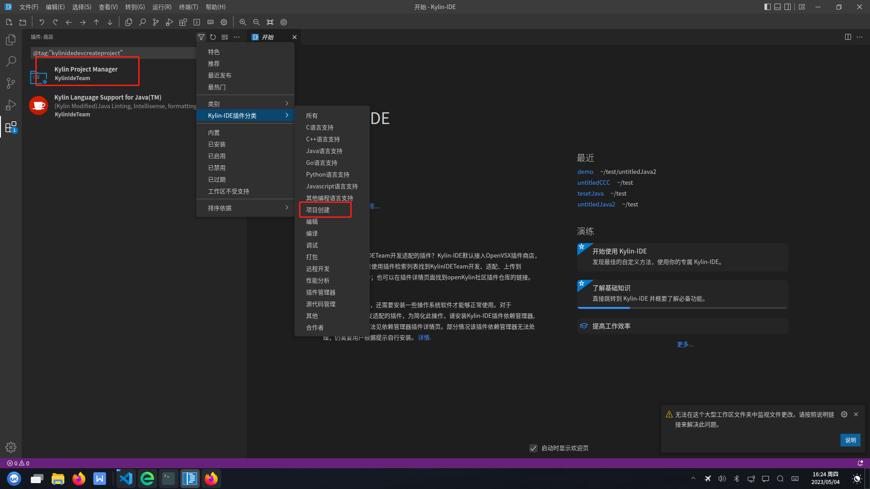Viewport: 870px width, 489px height.
Task: Open the terminal toolbar icon
Action: (197, 22)
